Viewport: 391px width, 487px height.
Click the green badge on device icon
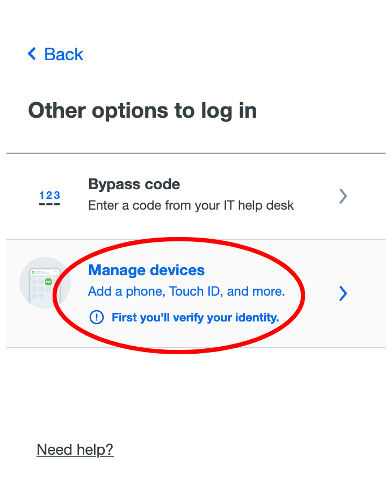[49, 282]
